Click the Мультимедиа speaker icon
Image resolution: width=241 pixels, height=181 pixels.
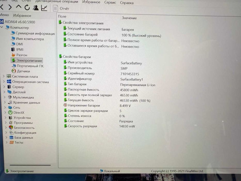click(10, 97)
